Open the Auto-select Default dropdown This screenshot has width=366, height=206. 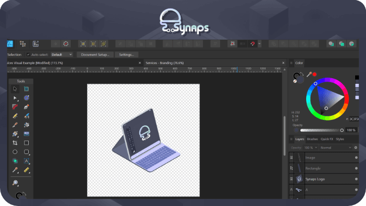pos(62,54)
